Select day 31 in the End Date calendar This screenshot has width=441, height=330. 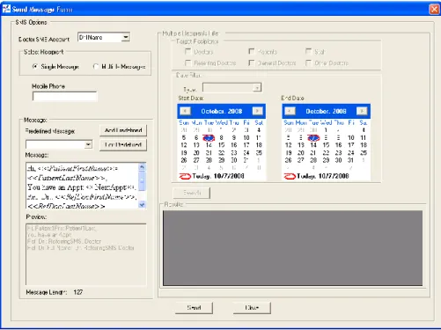(x=350, y=160)
